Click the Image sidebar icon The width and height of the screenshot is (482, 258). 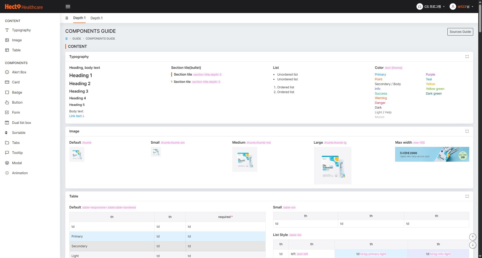click(7, 40)
